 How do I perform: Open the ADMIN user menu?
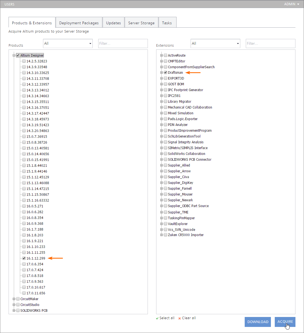pyautogui.click(x=292, y=4)
